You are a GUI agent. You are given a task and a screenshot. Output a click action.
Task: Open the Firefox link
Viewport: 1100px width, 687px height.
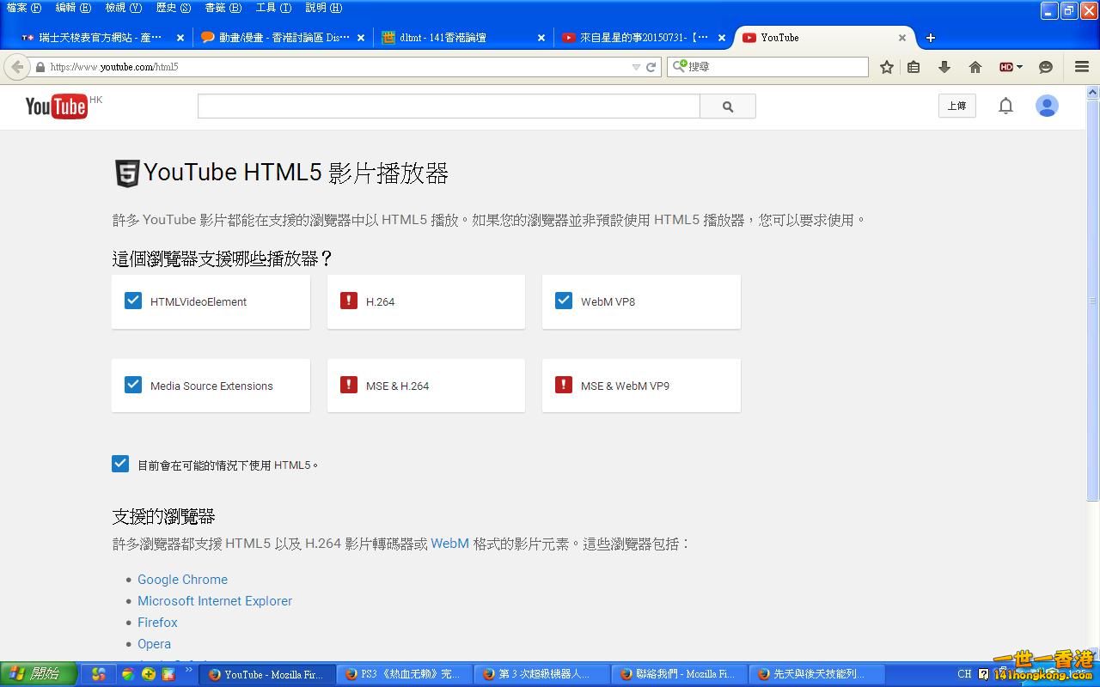tap(157, 623)
